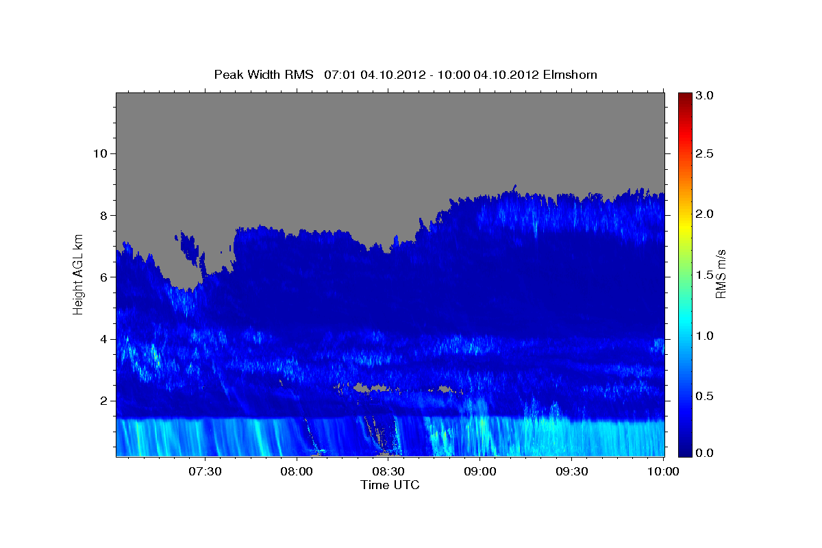Click the 07:30 time tick label

(x=205, y=471)
